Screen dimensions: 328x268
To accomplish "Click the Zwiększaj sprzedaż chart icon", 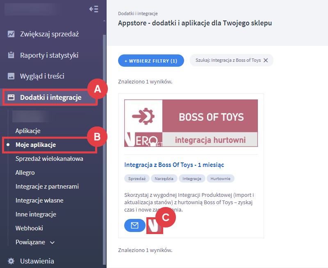I will tap(11, 34).
